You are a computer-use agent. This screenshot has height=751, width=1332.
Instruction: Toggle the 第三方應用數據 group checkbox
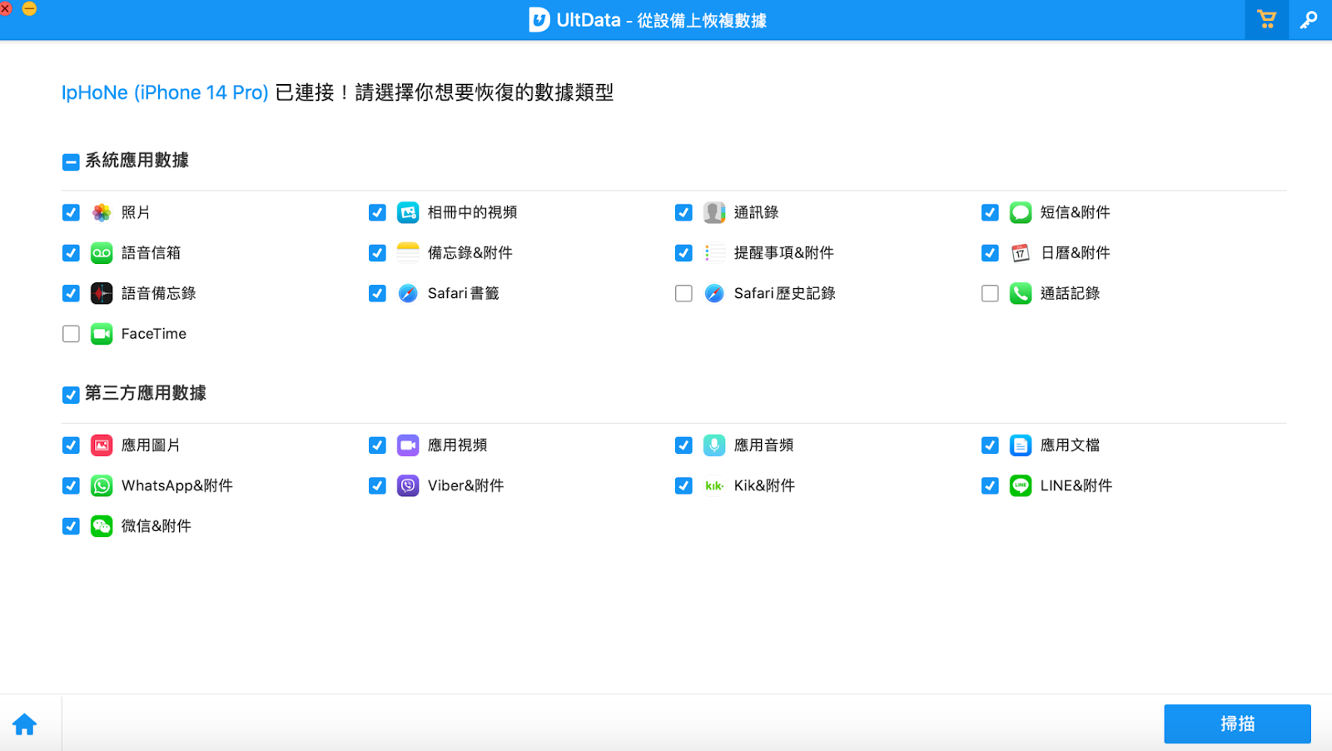tap(71, 395)
